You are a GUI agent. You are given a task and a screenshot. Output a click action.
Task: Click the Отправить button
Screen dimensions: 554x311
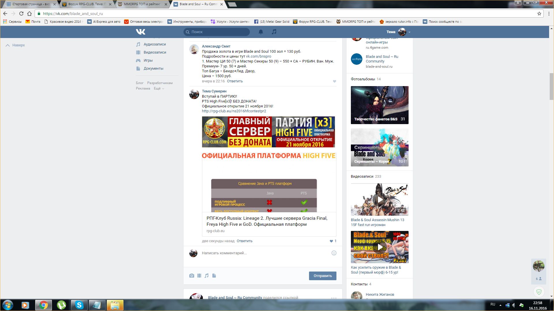(323, 276)
